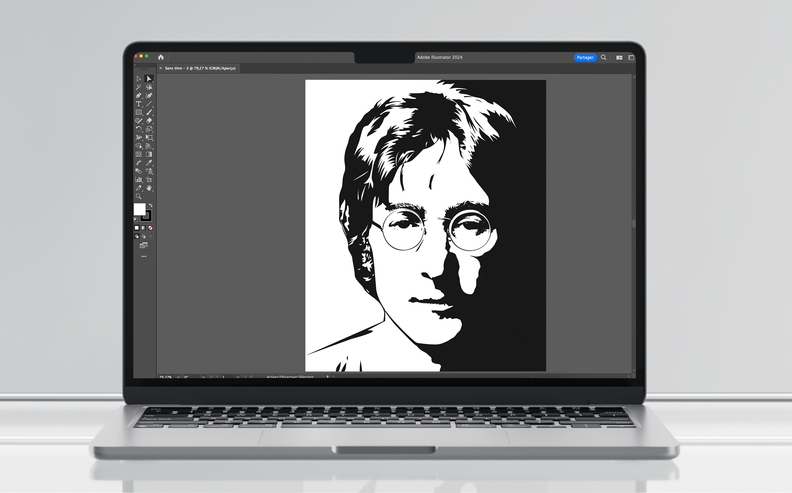Select the Paintbrush tool
The image size is (792, 493).
click(149, 112)
